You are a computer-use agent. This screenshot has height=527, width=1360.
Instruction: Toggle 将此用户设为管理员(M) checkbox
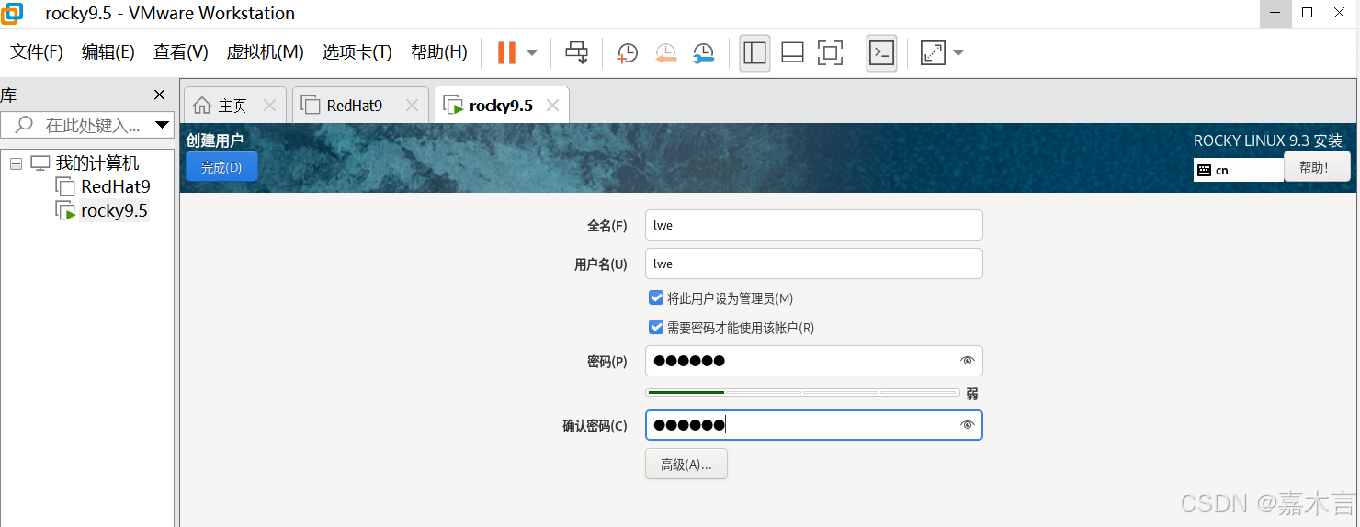tap(656, 297)
